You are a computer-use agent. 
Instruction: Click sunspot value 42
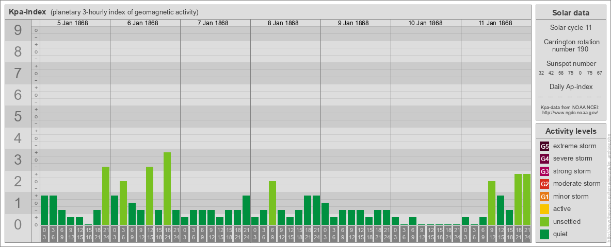click(x=551, y=73)
